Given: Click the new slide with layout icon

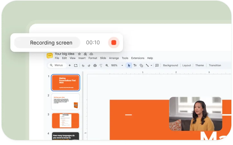Looking at the screenshot, I should point(76,65).
